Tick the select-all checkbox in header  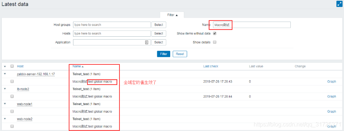click(12, 66)
